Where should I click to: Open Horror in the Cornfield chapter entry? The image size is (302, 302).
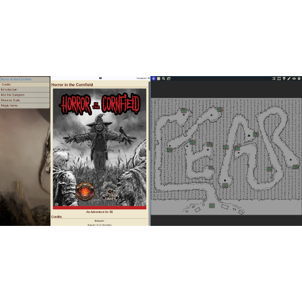(25, 79)
